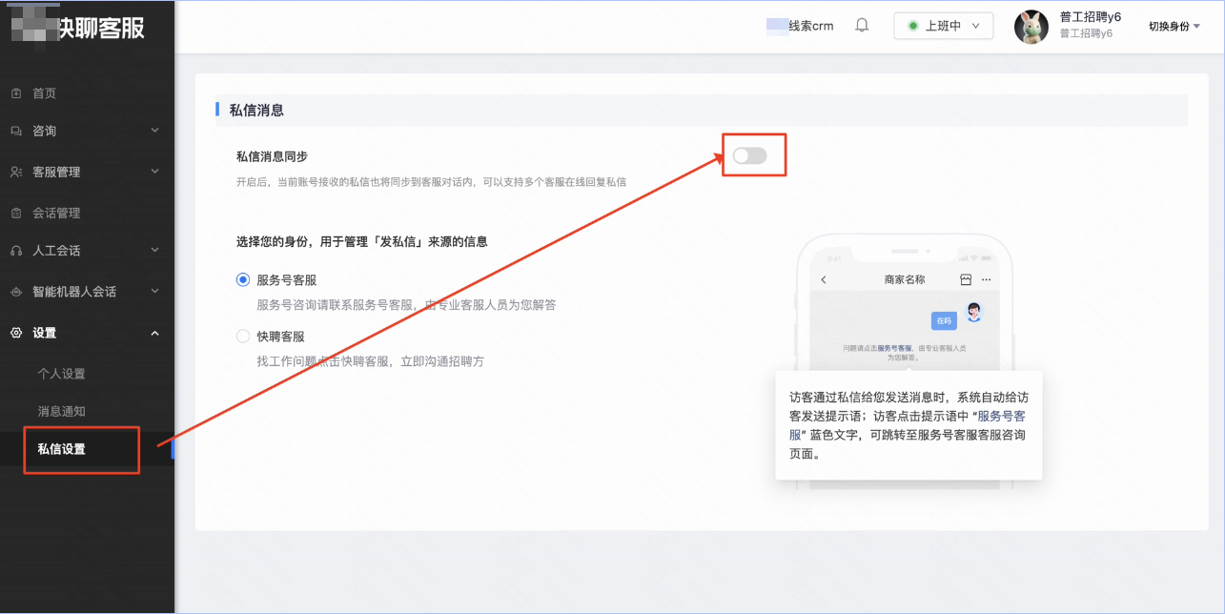Select the 人工会话 manual session icon
The image size is (1225, 614).
click(x=16, y=251)
